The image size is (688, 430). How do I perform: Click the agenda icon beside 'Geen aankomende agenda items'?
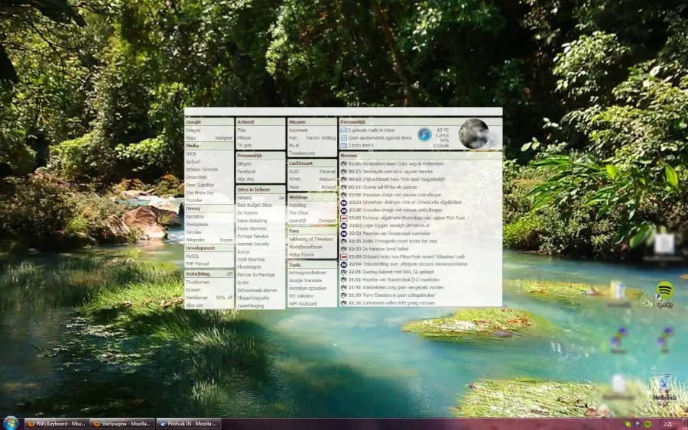click(x=343, y=137)
